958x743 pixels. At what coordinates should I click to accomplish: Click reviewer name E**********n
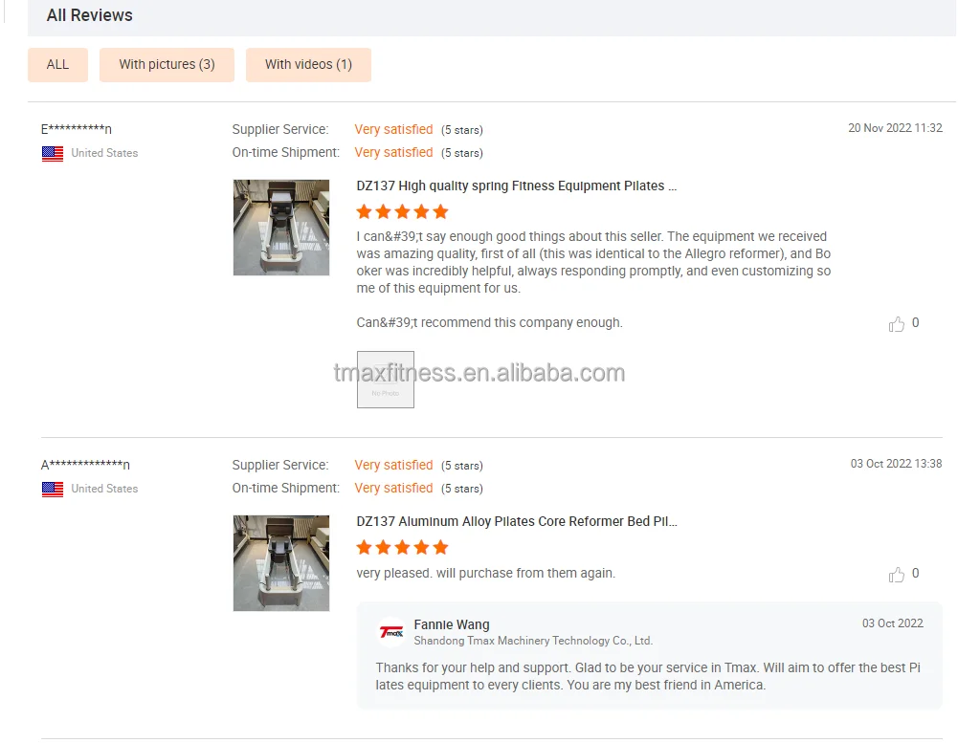pos(77,129)
